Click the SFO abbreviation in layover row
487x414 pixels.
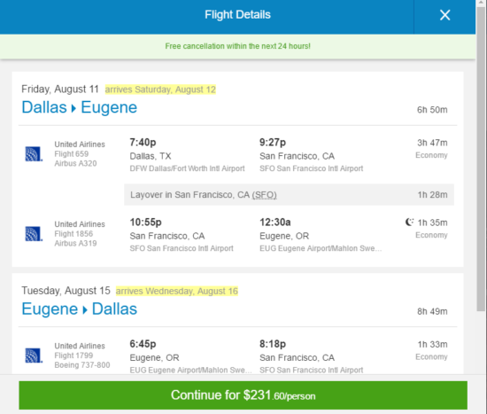[x=265, y=195]
